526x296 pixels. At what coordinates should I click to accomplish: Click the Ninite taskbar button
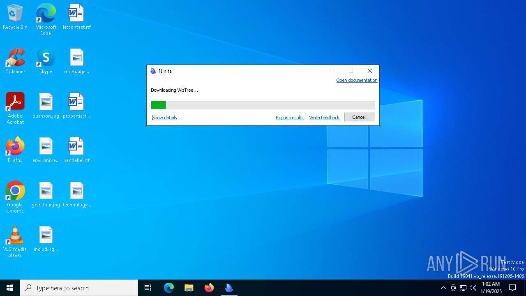pos(229,288)
